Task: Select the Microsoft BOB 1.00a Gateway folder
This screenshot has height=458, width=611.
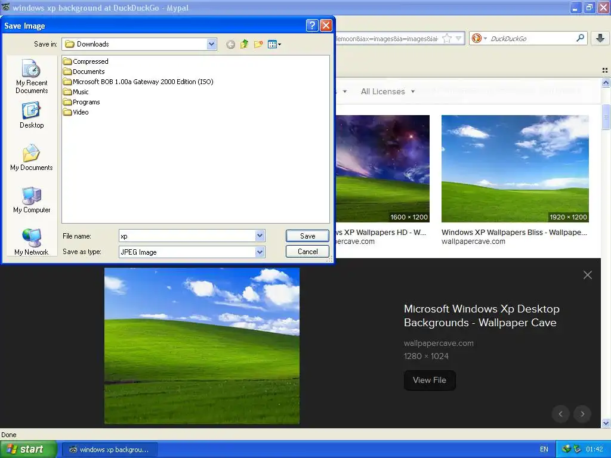Action: [138, 82]
